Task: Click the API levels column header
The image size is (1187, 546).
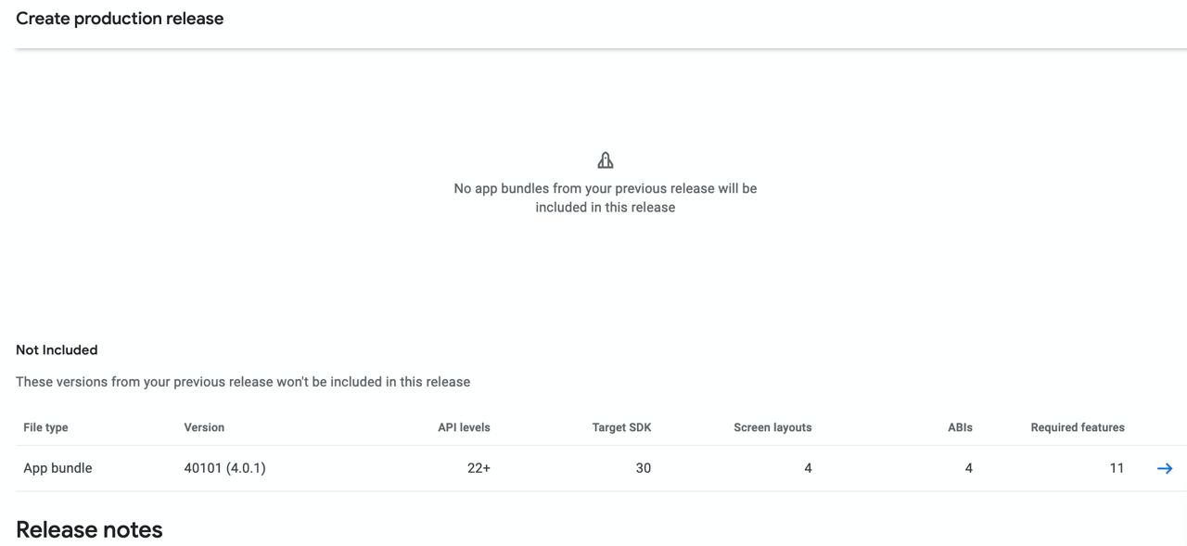Action: click(x=464, y=427)
